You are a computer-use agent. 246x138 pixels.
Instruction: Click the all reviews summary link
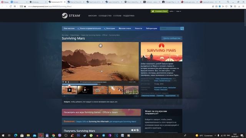coord(162,81)
